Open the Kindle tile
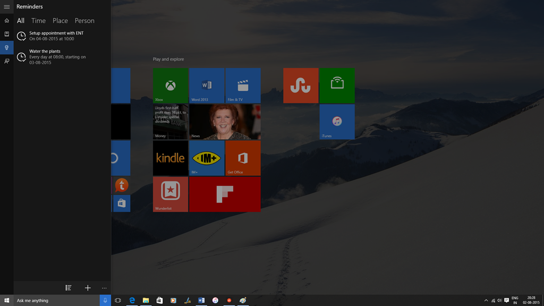Image resolution: width=544 pixels, height=306 pixels. click(x=171, y=158)
